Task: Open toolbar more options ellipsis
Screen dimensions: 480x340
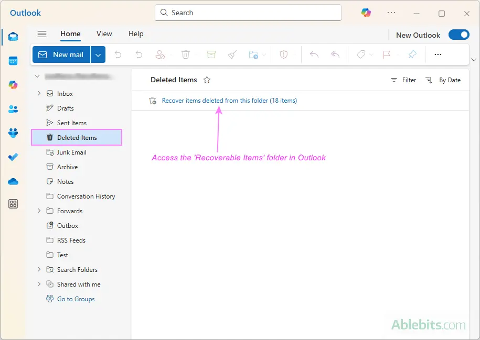Action: [438, 54]
